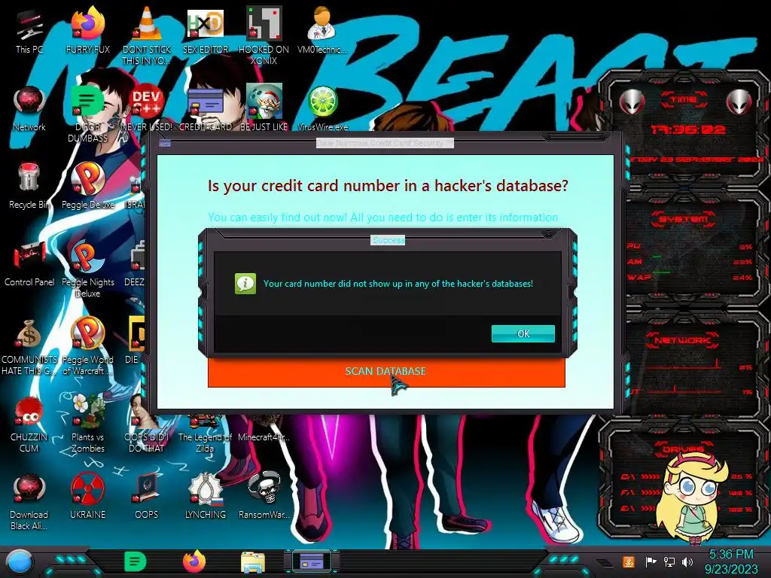Open the Santa BE JUST LIKE shortcut
The width and height of the screenshot is (771, 578).
point(264,108)
